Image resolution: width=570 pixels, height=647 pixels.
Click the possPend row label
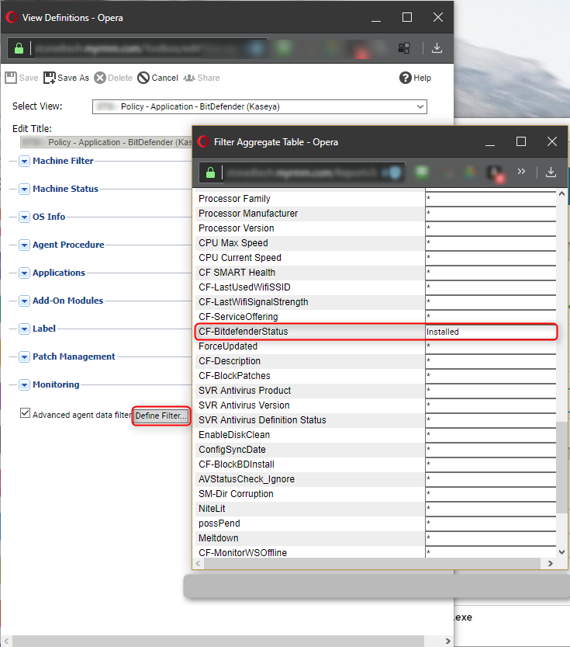point(219,524)
